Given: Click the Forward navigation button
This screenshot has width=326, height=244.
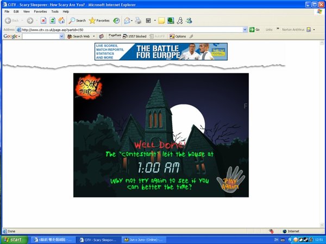Looking at the screenshot, I should click(x=30, y=21).
